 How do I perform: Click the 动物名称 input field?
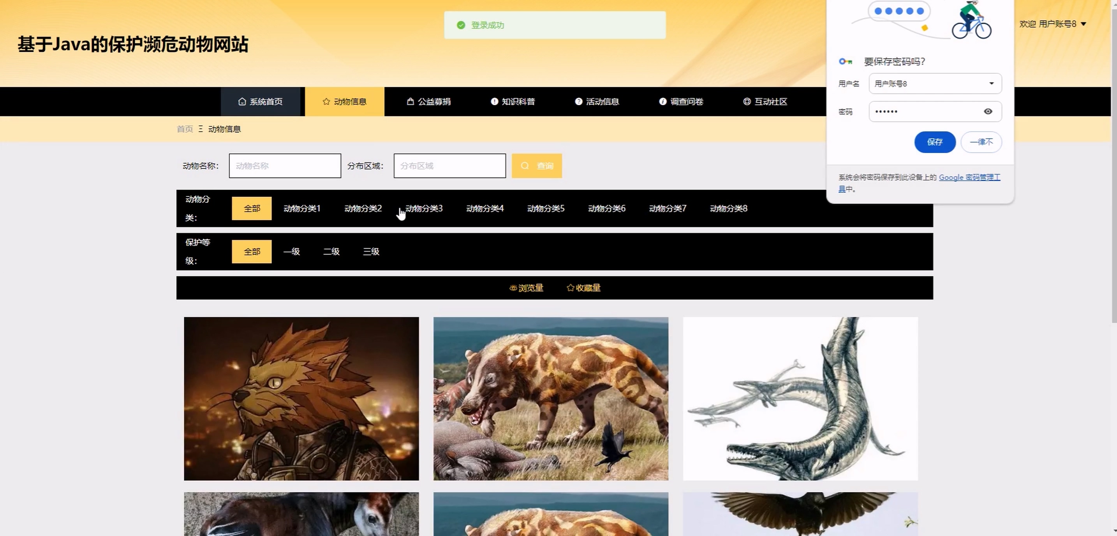click(284, 166)
